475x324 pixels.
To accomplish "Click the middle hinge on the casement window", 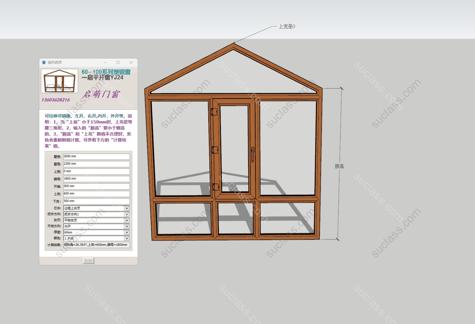I will coord(215,150).
